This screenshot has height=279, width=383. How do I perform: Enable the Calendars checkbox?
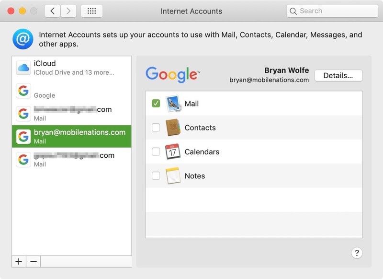pos(156,151)
